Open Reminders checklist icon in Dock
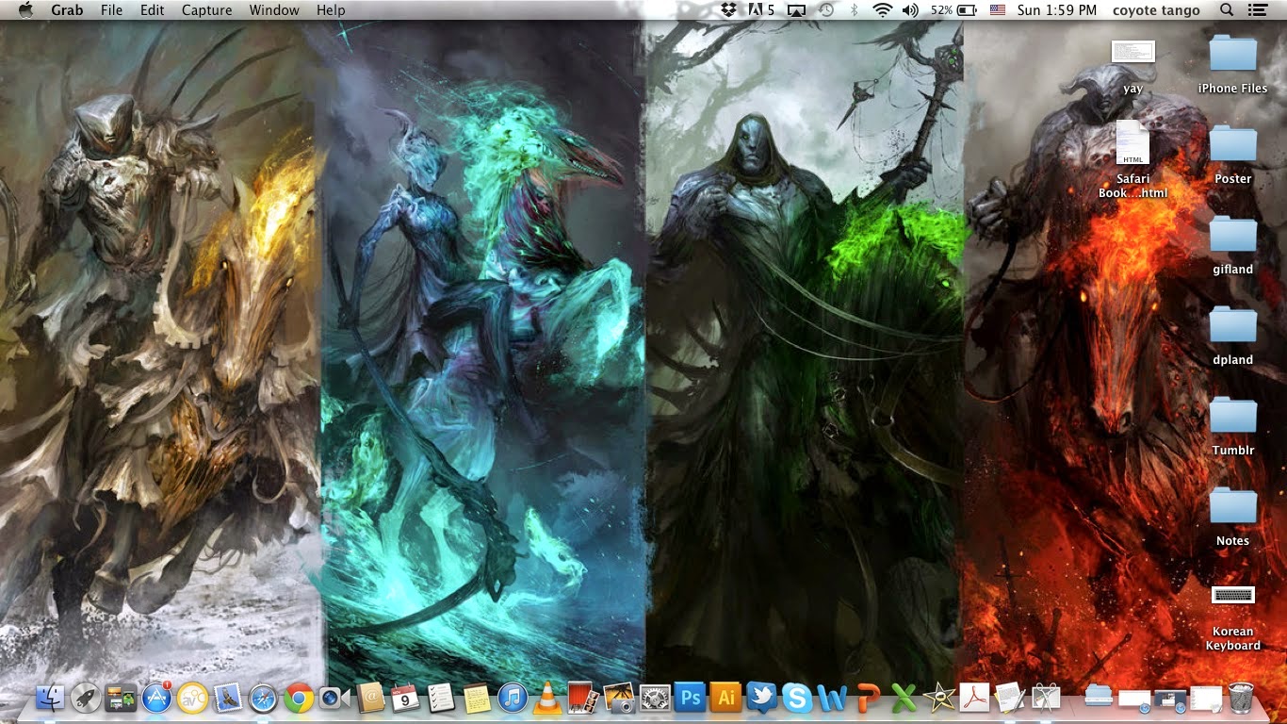Viewport: 1287px width, 724px height. pos(441,698)
